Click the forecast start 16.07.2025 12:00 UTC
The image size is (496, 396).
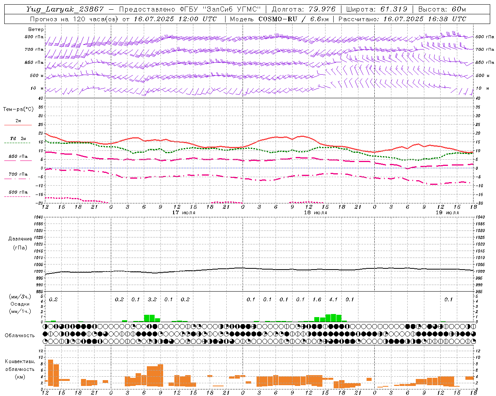point(175,19)
